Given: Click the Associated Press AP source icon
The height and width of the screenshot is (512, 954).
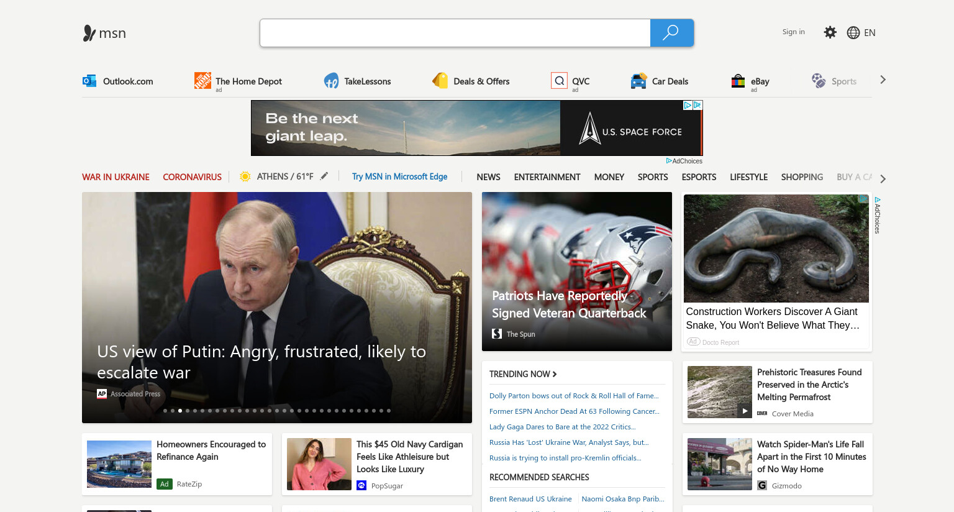Looking at the screenshot, I should click(x=102, y=393).
